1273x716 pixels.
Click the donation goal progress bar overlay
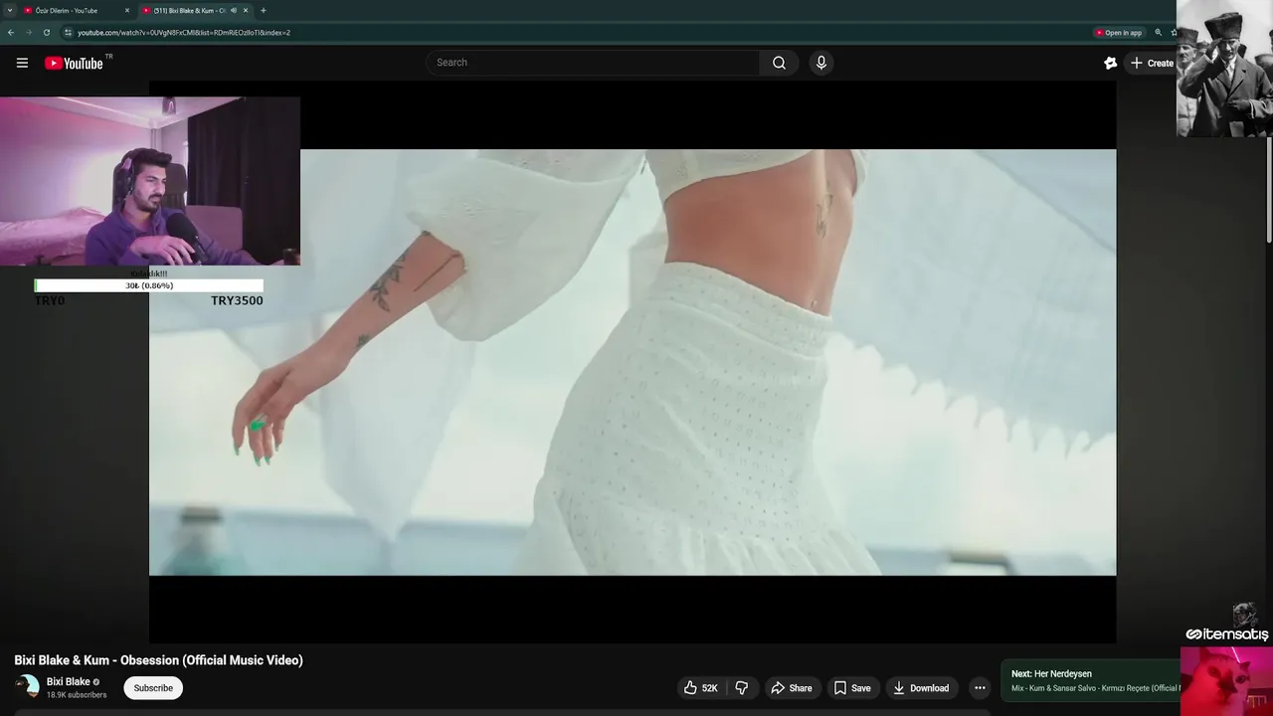pyautogui.click(x=149, y=285)
